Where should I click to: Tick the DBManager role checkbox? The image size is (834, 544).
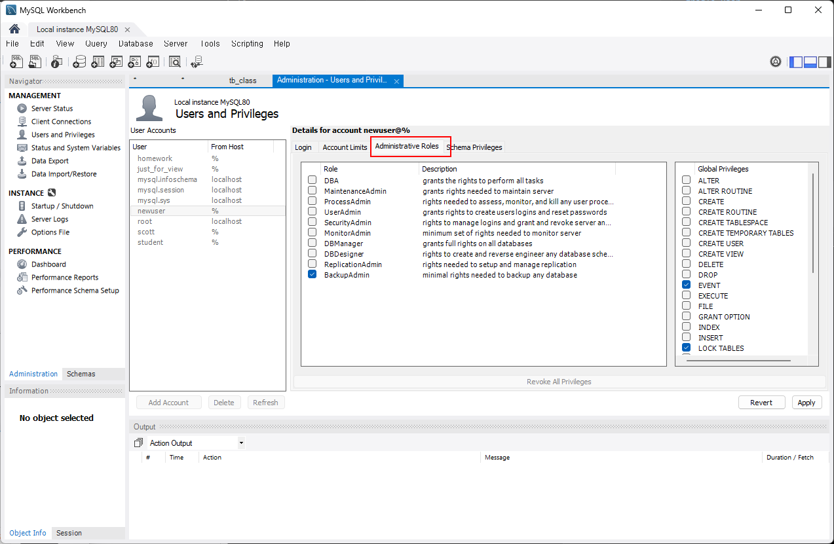click(313, 244)
